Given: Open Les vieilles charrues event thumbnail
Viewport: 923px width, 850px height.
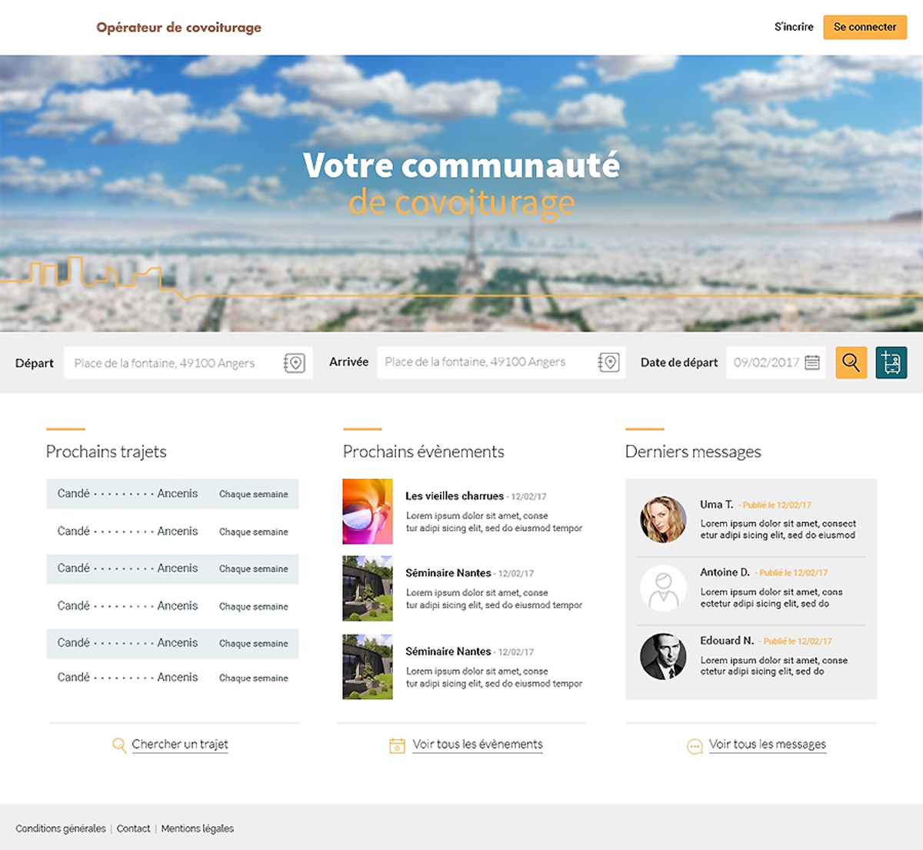Looking at the screenshot, I should [x=368, y=512].
